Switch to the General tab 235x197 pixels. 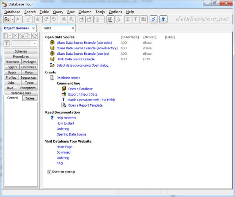pyautogui.click(x=13, y=98)
